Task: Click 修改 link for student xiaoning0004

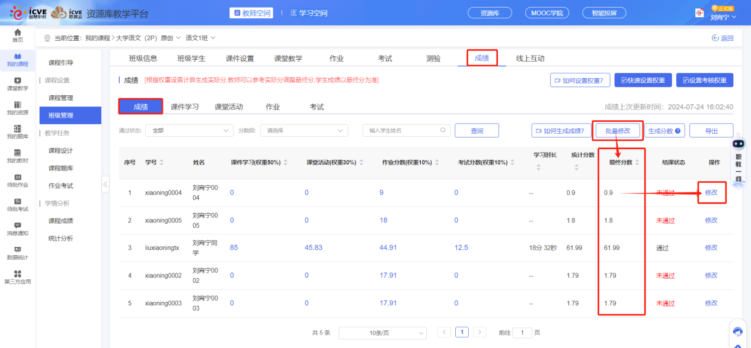Action: click(711, 192)
